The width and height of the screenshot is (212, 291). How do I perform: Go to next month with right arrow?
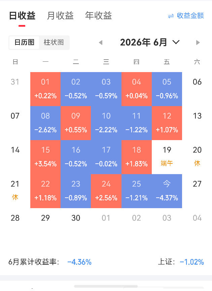click(198, 43)
